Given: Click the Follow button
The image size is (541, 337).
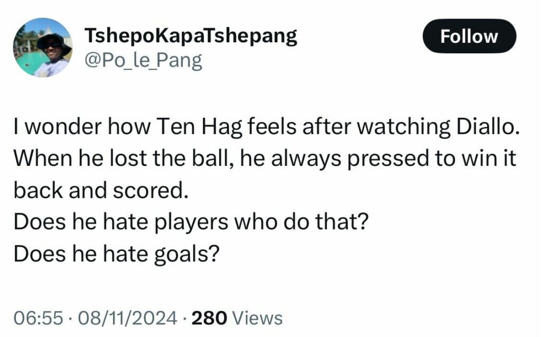Looking at the screenshot, I should click(469, 36).
